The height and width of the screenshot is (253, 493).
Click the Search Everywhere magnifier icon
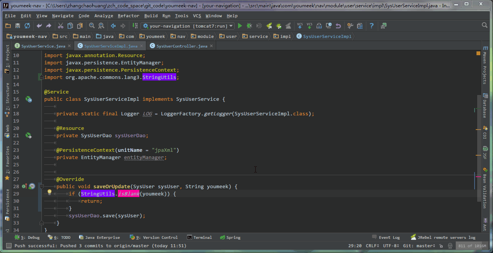coord(485,25)
